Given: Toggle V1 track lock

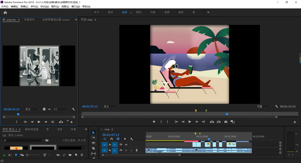Looking at the screenshot, I should point(110,145).
